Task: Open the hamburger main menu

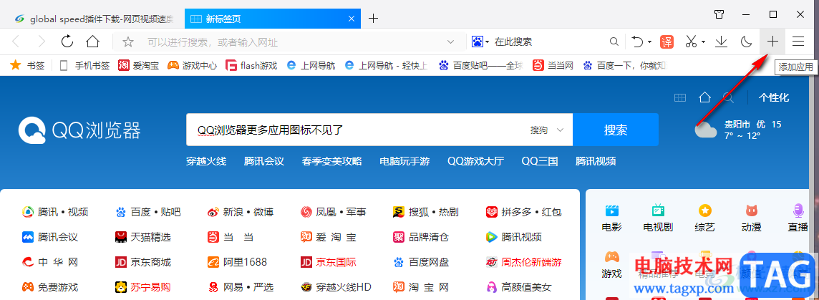Action: click(798, 42)
